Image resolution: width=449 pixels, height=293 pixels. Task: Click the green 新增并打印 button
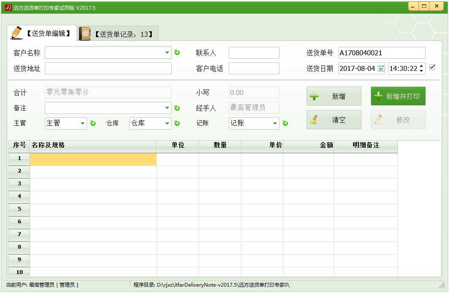point(398,96)
